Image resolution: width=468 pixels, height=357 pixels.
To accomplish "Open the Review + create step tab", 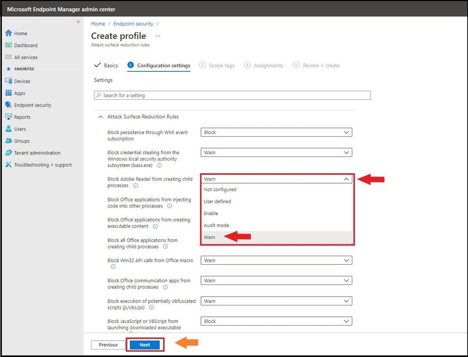I will tap(316, 66).
